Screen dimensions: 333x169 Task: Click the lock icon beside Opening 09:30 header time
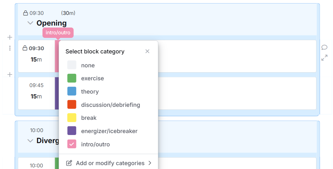pyautogui.click(x=26, y=13)
